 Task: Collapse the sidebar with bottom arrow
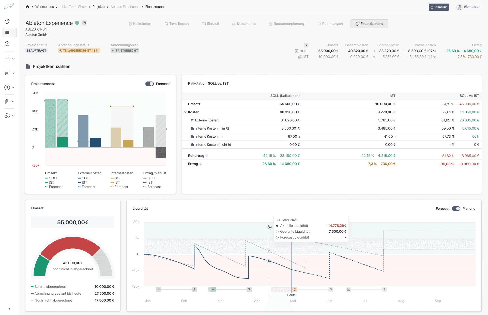click(x=10, y=309)
